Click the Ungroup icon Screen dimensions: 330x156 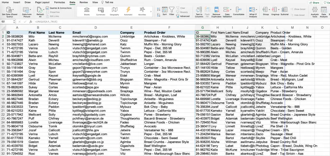274,9
